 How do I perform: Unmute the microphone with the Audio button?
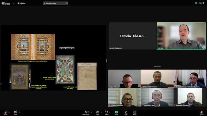click(x=6, y=113)
